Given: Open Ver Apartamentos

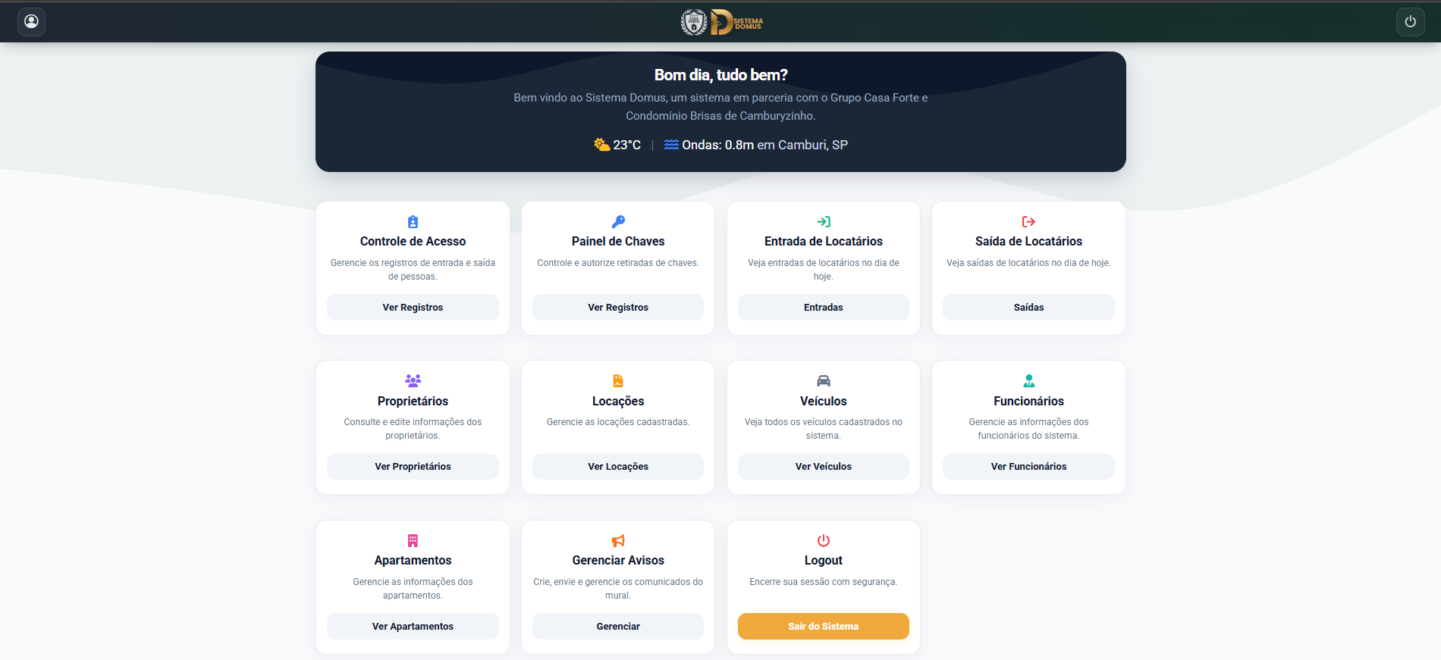Looking at the screenshot, I should click(413, 627).
